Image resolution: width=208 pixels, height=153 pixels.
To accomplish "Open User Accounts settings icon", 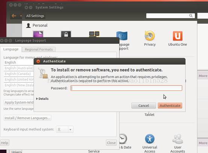I will coord(178,139).
